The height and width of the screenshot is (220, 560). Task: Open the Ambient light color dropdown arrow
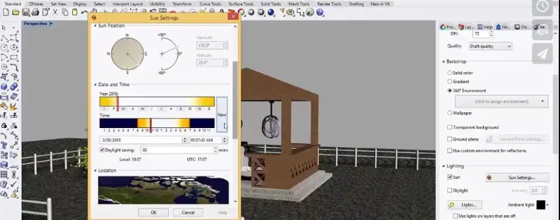(x=547, y=205)
